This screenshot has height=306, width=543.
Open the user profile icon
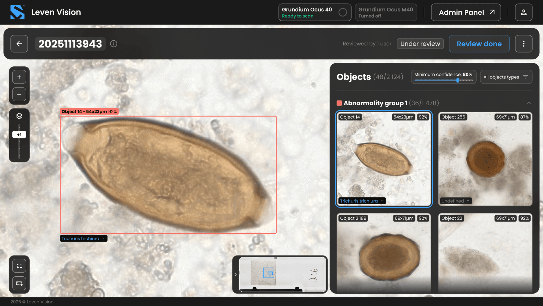click(x=523, y=12)
